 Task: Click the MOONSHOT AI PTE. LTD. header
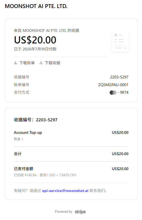(x=36, y=6)
